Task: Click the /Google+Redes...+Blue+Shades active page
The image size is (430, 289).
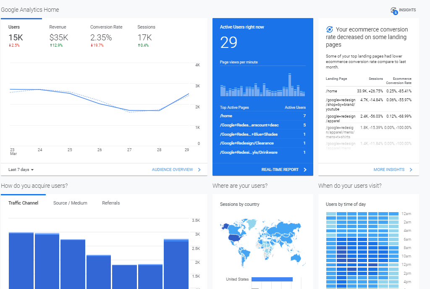Action: click(263, 134)
